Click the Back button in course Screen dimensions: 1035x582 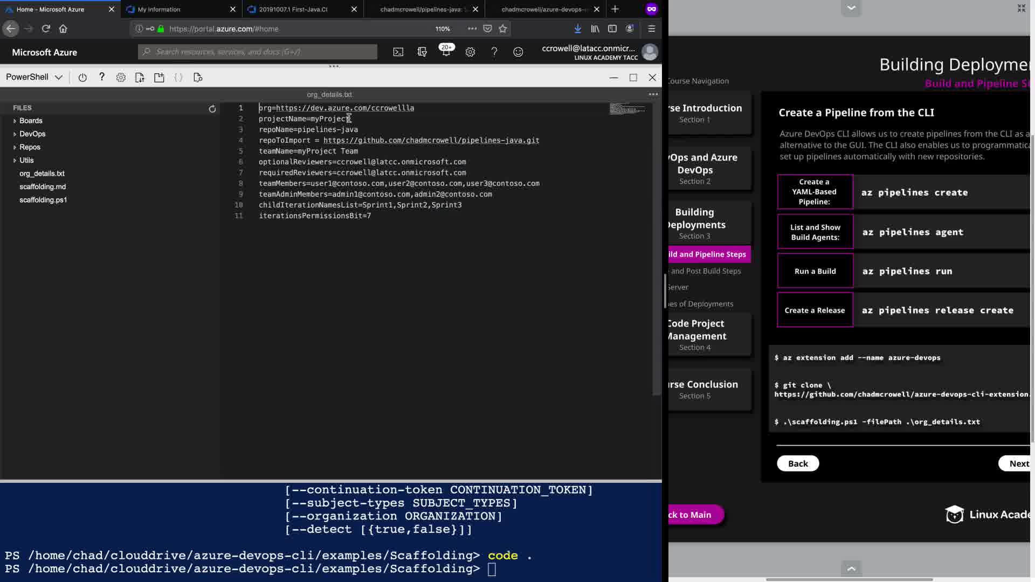pos(798,463)
